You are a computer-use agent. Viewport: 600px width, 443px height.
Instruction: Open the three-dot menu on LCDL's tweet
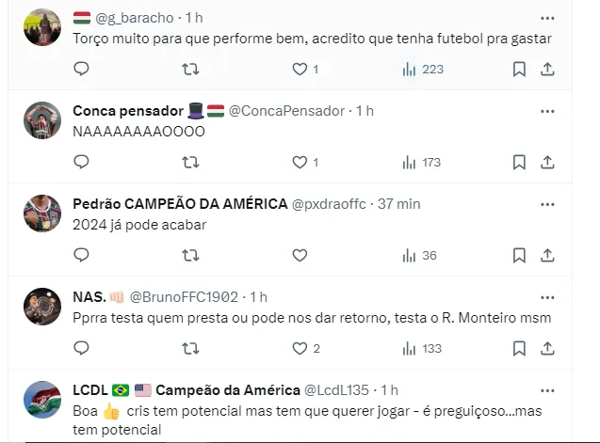(547, 390)
